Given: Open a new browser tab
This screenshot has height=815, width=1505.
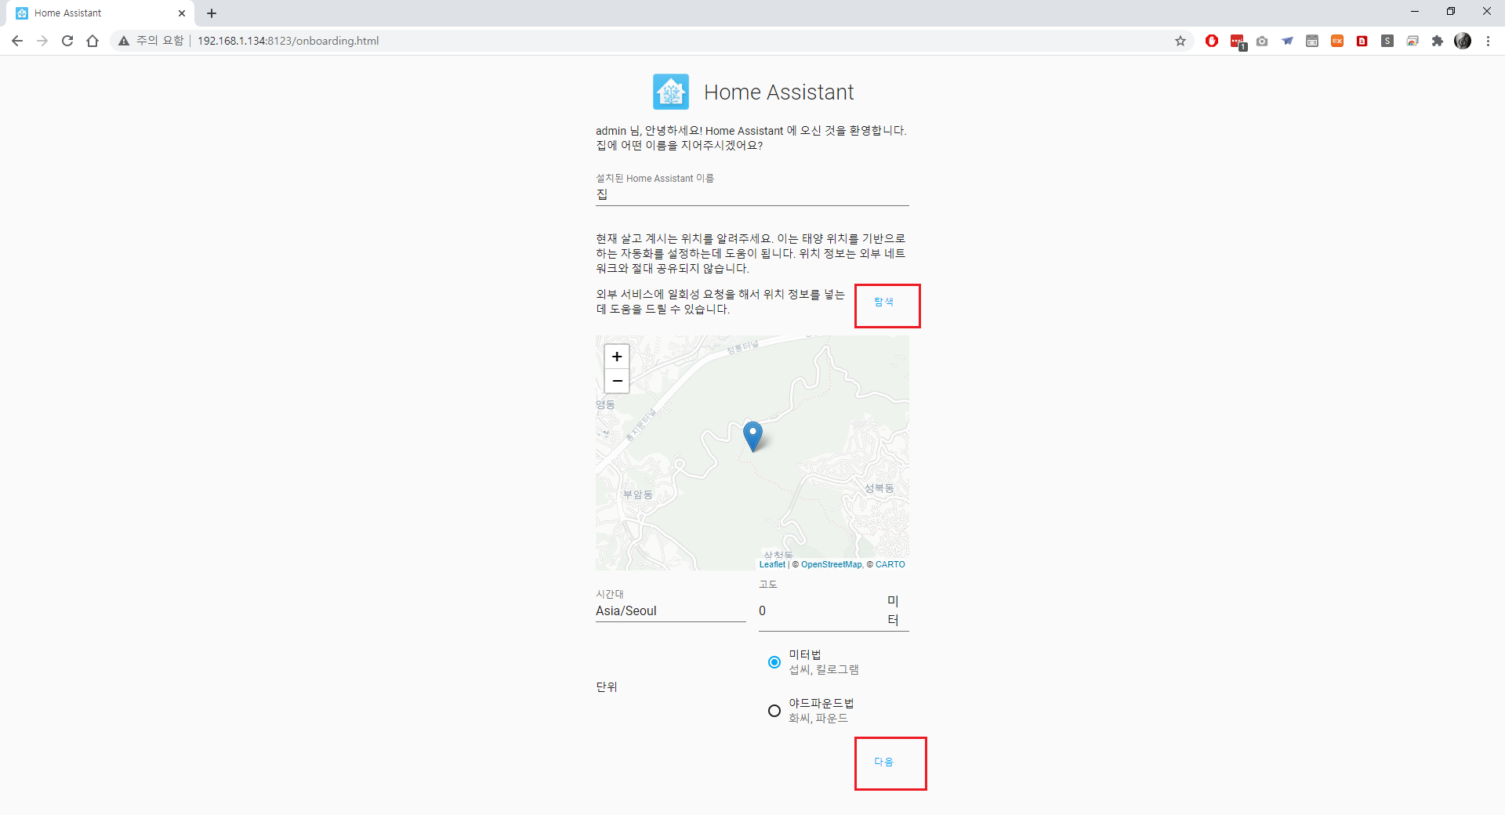Looking at the screenshot, I should click(212, 13).
